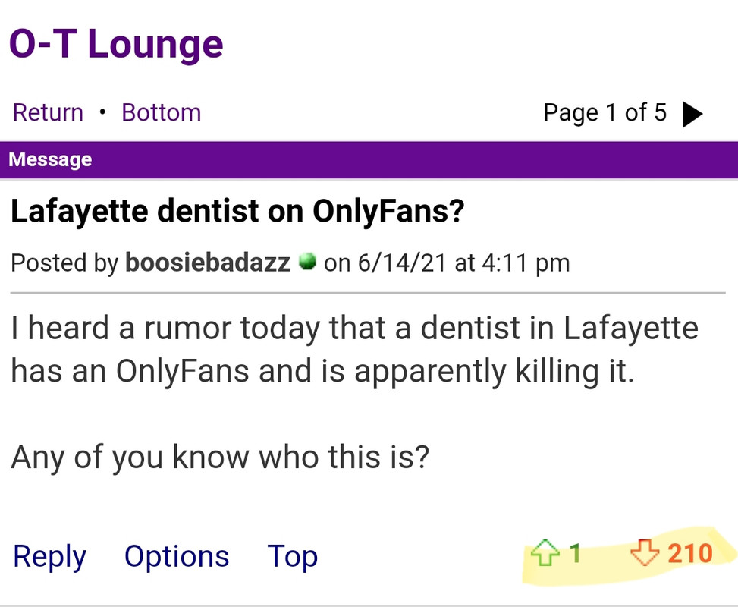Click the green upvote arrow icon

pyautogui.click(x=545, y=554)
